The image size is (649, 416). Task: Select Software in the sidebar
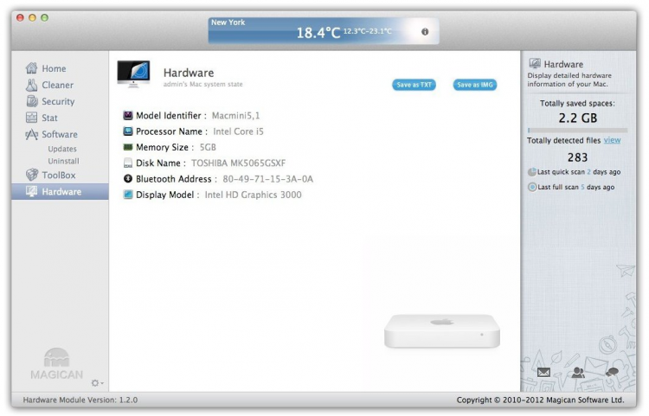click(x=60, y=134)
